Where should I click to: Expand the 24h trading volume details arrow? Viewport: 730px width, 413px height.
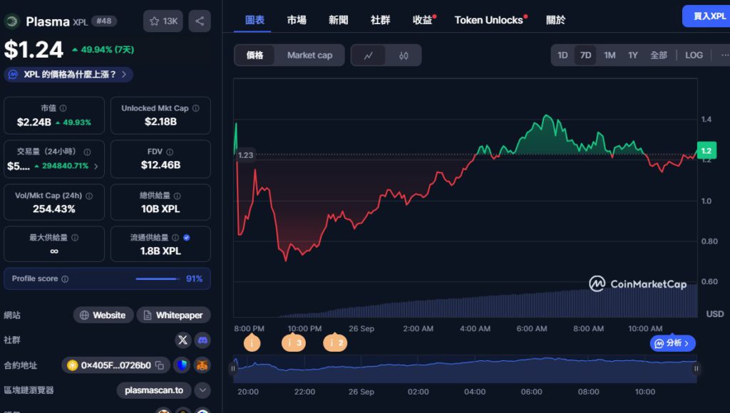(96, 166)
